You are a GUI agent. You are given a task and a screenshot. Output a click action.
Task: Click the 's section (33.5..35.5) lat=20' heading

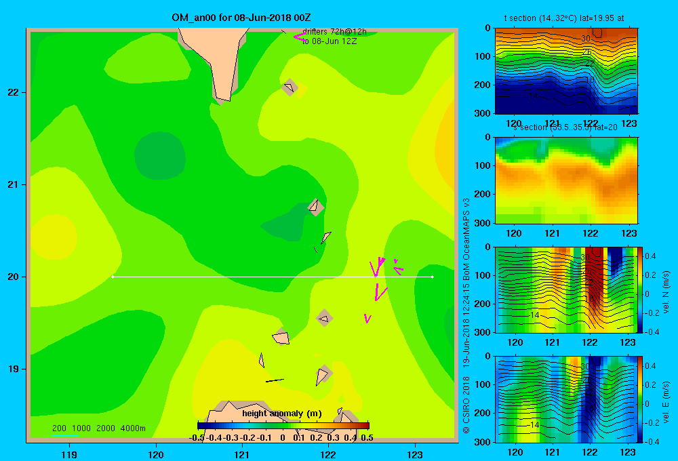[x=565, y=127]
